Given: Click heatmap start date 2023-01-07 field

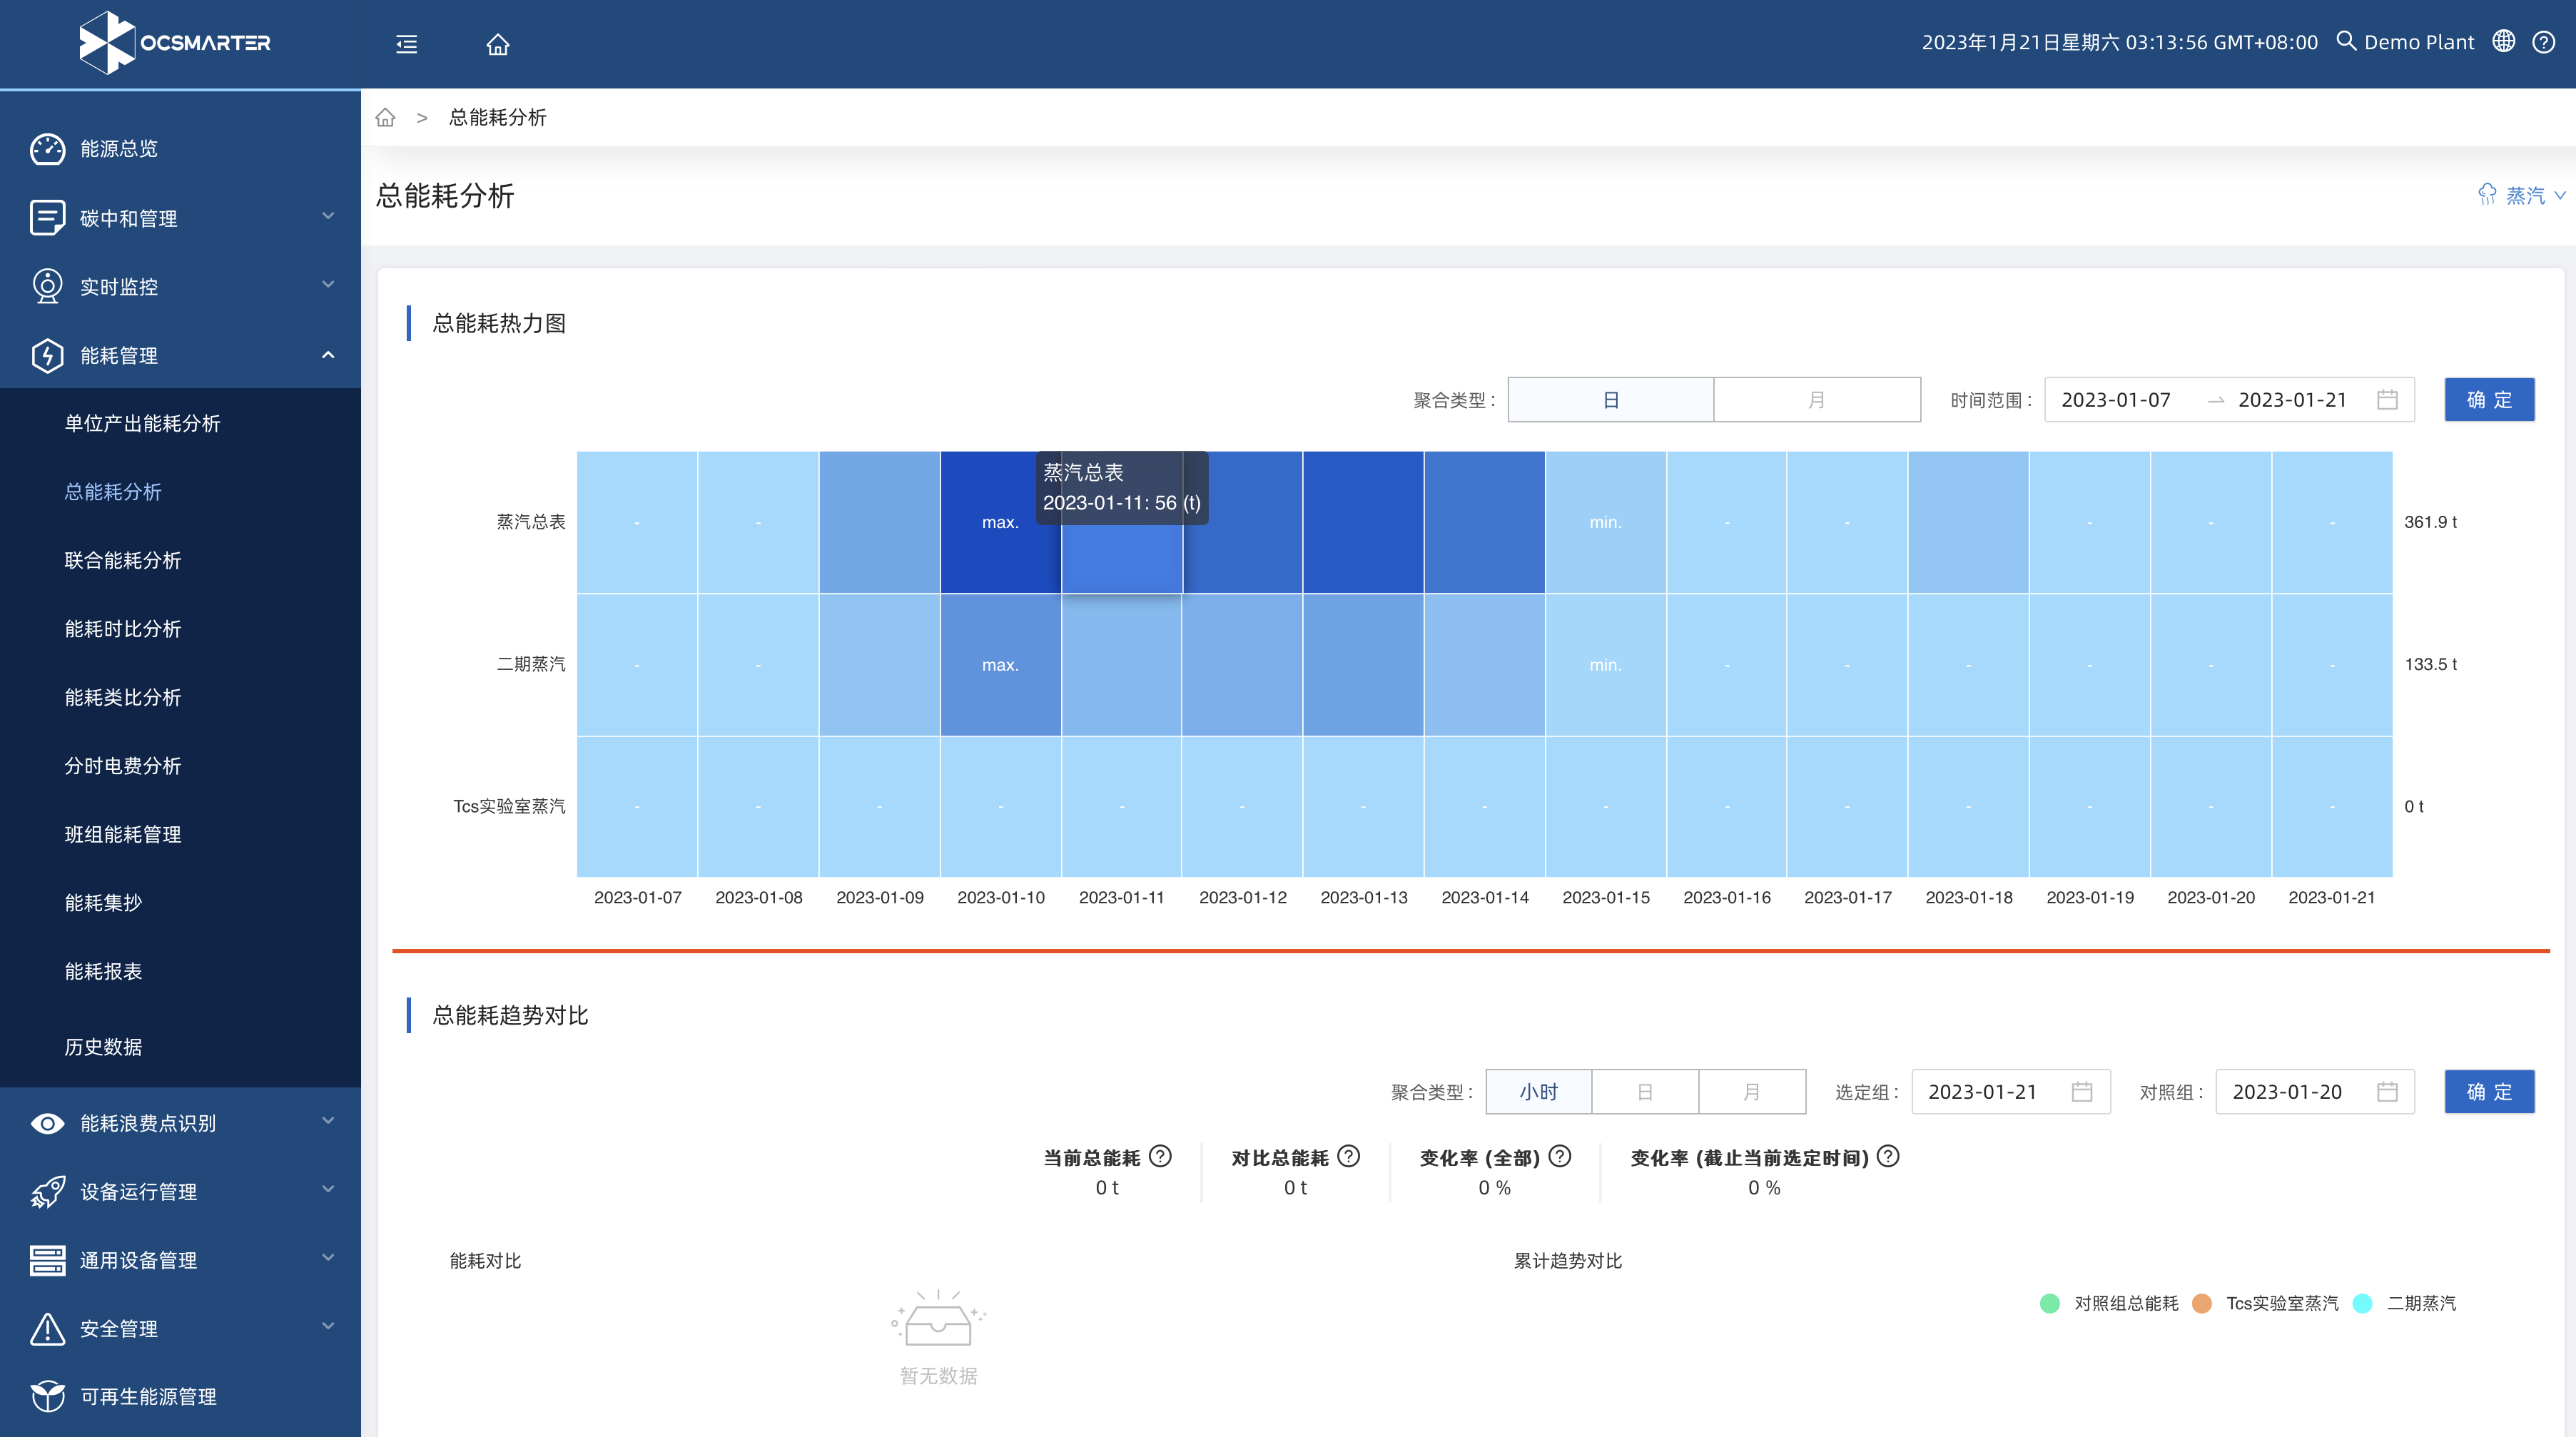Looking at the screenshot, I should 2116,400.
